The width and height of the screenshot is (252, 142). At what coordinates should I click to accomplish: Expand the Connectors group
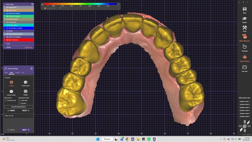coord(5,22)
